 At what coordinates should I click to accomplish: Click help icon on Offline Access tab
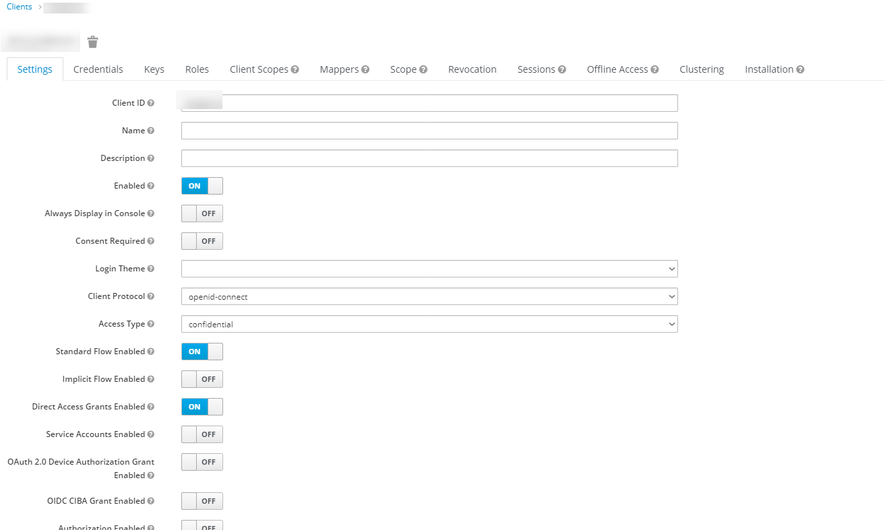tap(654, 69)
